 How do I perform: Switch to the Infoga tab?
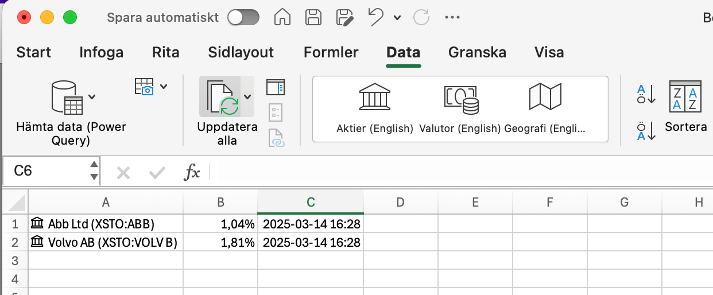pyautogui.click(x=101, y=53)
